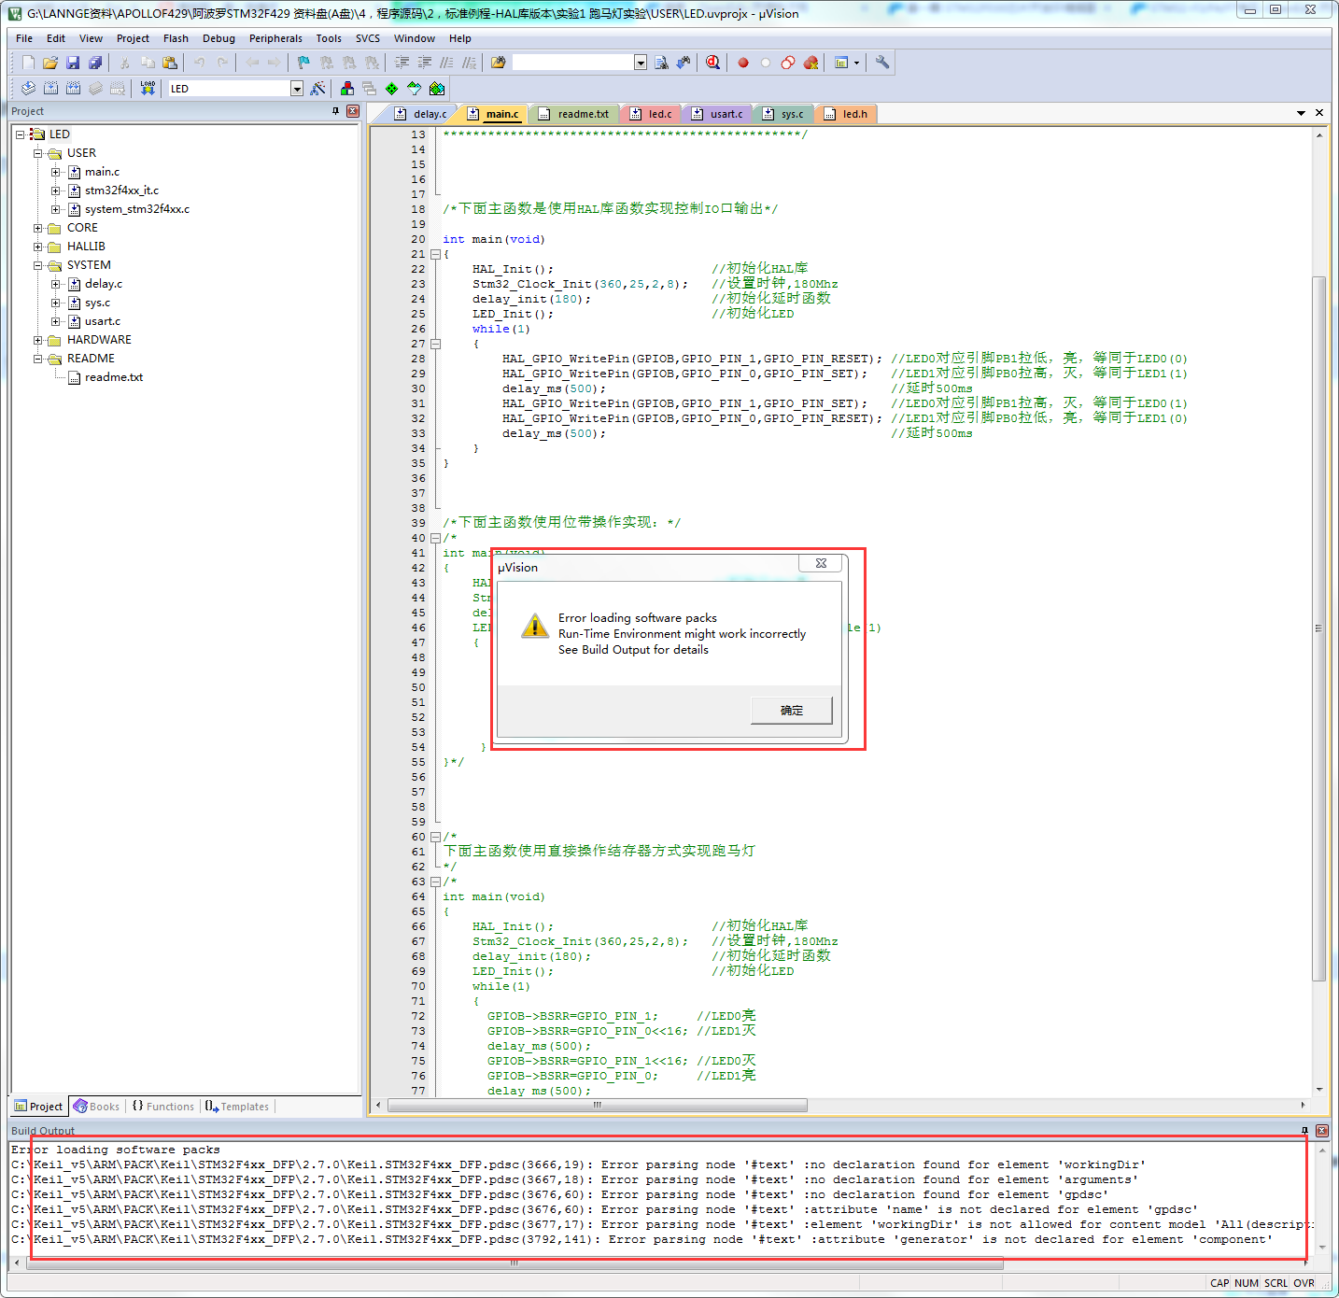Collapse the USER group in project tree

[x=38, y=153]
